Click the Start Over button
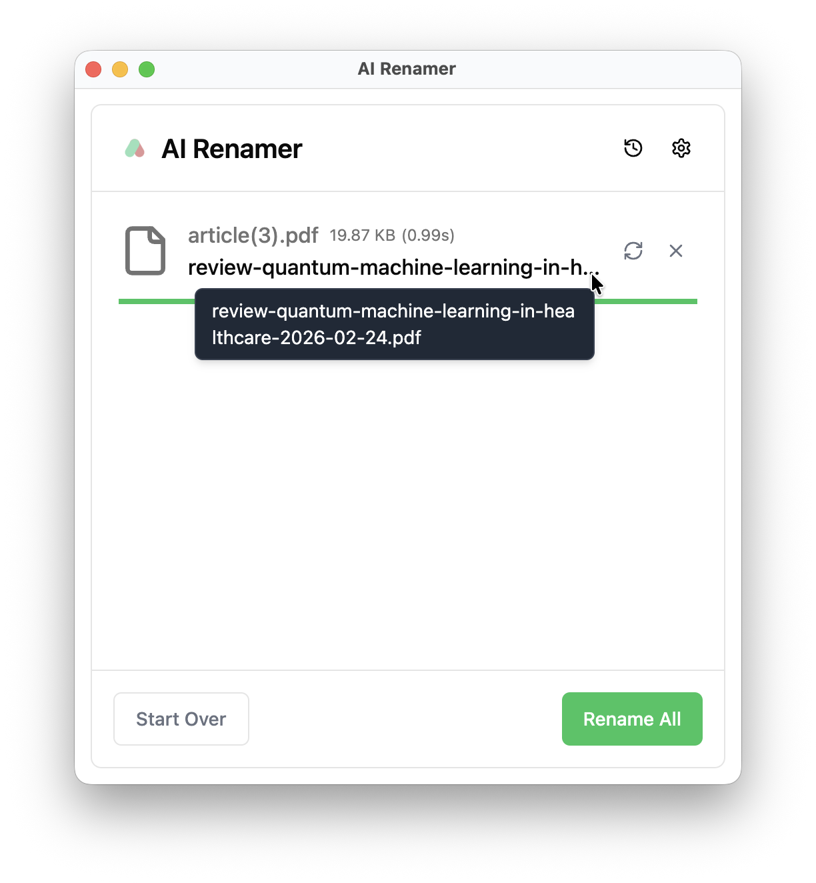 coord(181,719)
